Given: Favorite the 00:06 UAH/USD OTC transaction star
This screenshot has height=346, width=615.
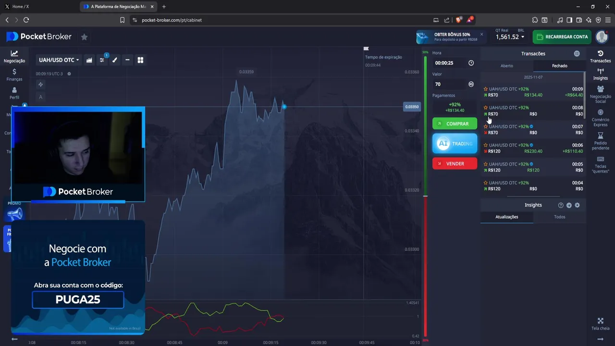Looking at the screenshot, I should 486,145.
